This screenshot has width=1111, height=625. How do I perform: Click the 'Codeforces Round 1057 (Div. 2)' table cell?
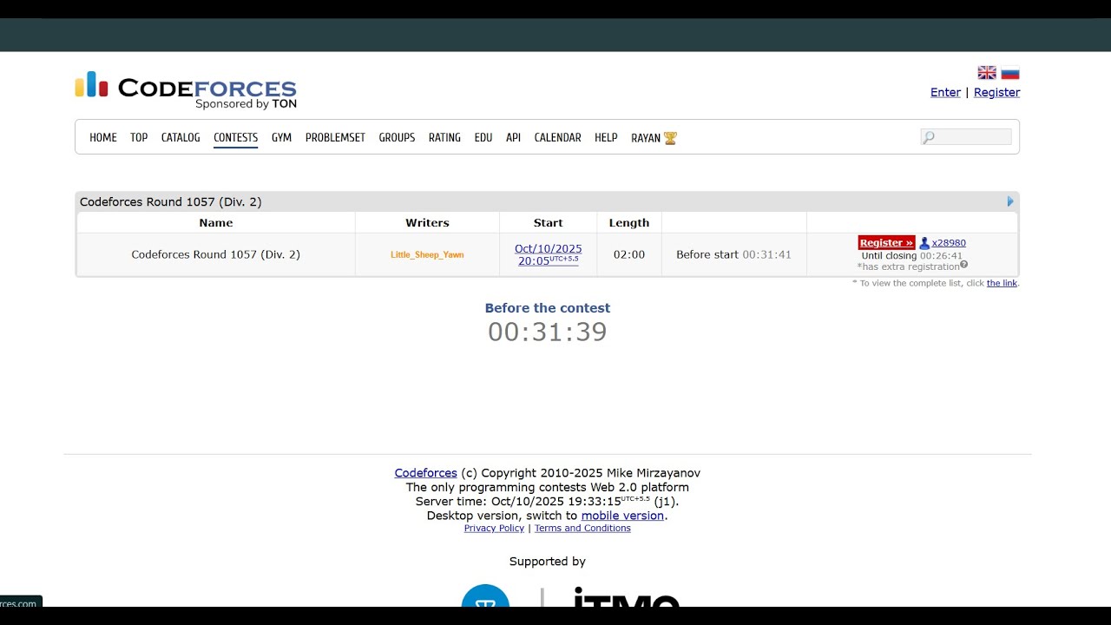click(x=216, y=255)
